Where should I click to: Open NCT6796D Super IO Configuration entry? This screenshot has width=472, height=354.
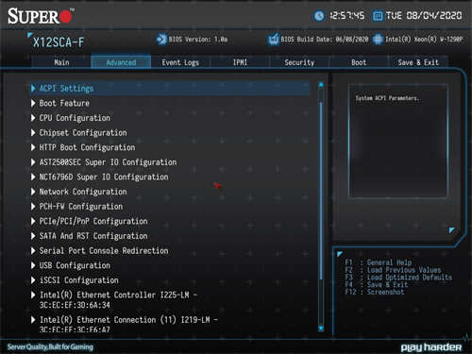[x=170, y=177]
